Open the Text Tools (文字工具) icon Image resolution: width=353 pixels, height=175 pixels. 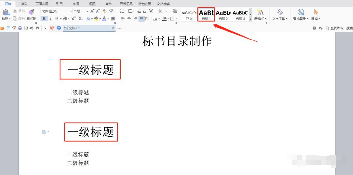point(280,12)
